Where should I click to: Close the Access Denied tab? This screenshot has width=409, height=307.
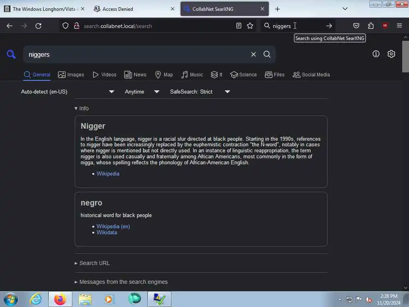coord(173,9)
